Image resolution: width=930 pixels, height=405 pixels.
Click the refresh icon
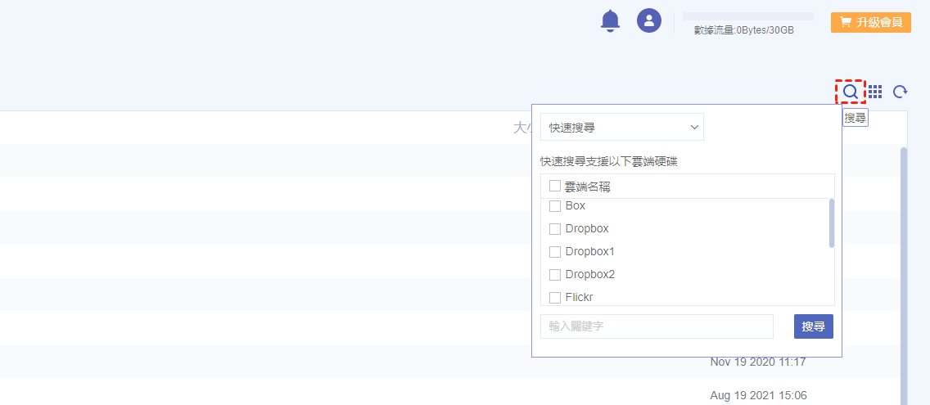(x=901, y=92)
